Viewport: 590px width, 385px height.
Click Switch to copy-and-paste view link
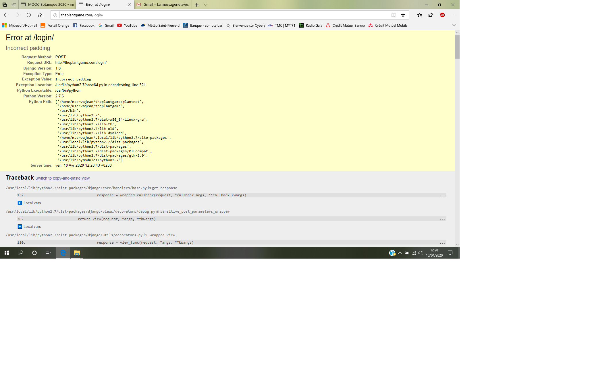pyautogui.click(x=62, y=178)
